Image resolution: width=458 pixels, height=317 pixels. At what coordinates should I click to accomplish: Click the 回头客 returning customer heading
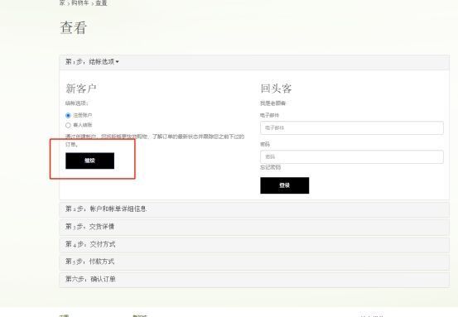click(x=276, y=89)
